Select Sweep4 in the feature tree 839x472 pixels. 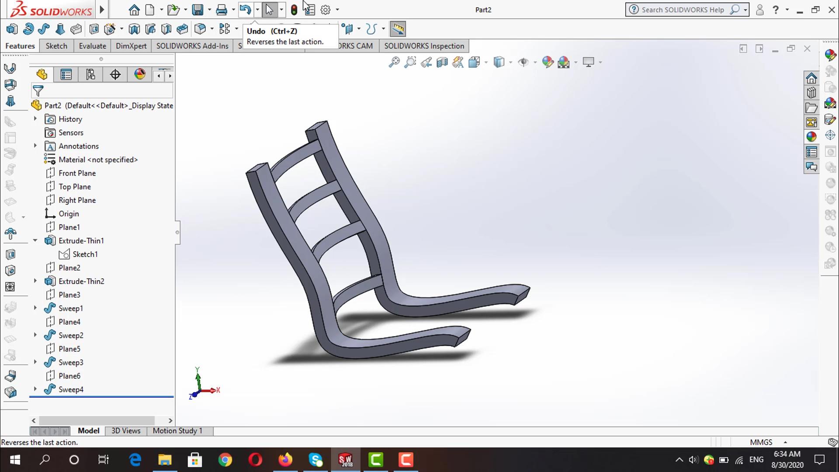pyautogui.click(x=71, y=389)
